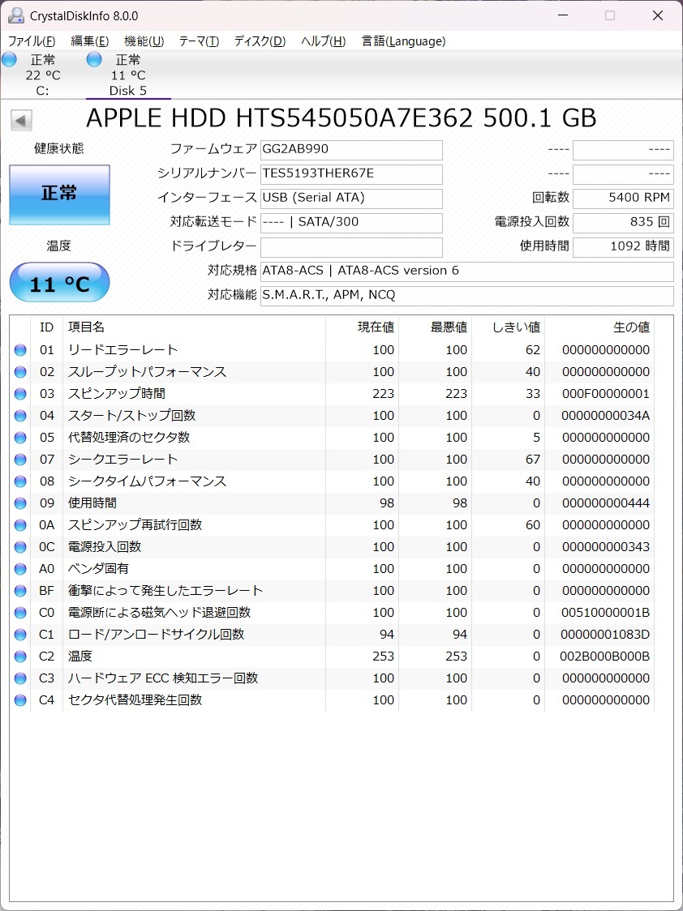683x911 pixels.
Task: Select the threshold value 67 for シークエラーレート
Action: [x=533, y=460]
